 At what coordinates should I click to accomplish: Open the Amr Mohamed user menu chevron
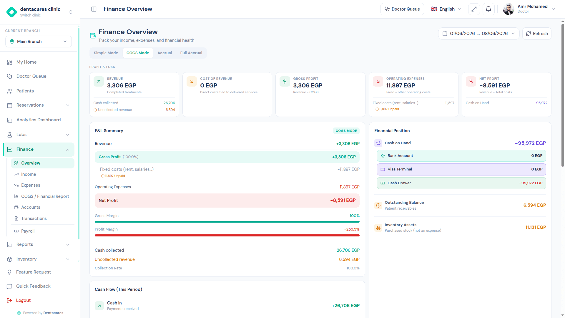[x=554, y=9]
